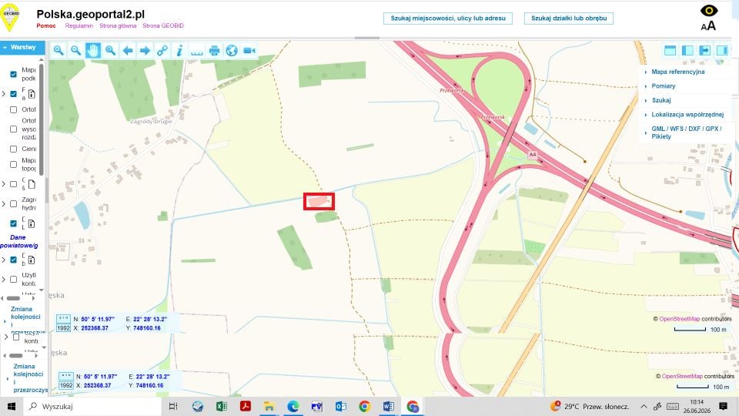Click the printer icon to print map

point(215,51)
